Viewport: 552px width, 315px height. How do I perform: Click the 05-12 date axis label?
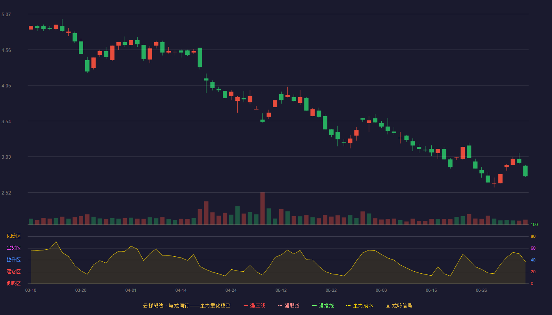pyautogui.click(x=281, y=290)
